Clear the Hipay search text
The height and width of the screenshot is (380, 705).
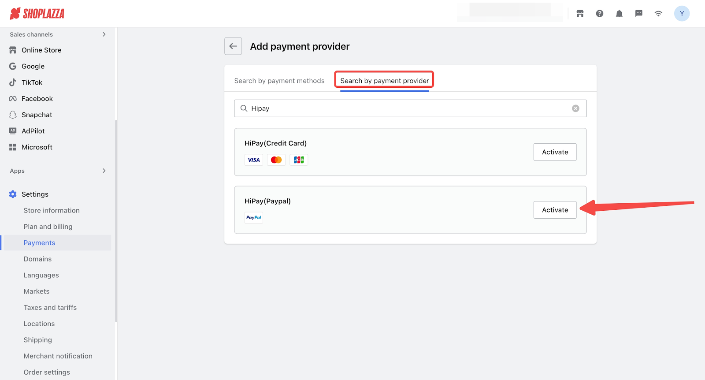click(575, 108)
